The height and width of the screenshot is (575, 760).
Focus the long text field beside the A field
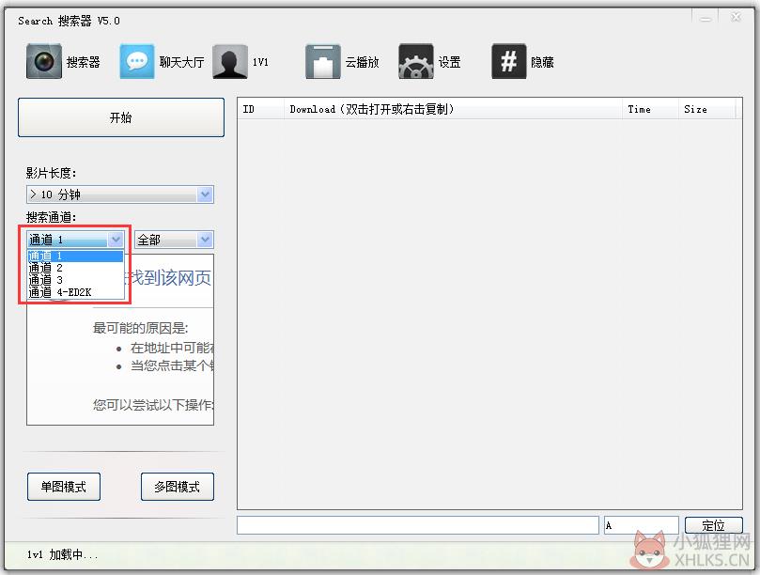(x=418, y=525)
